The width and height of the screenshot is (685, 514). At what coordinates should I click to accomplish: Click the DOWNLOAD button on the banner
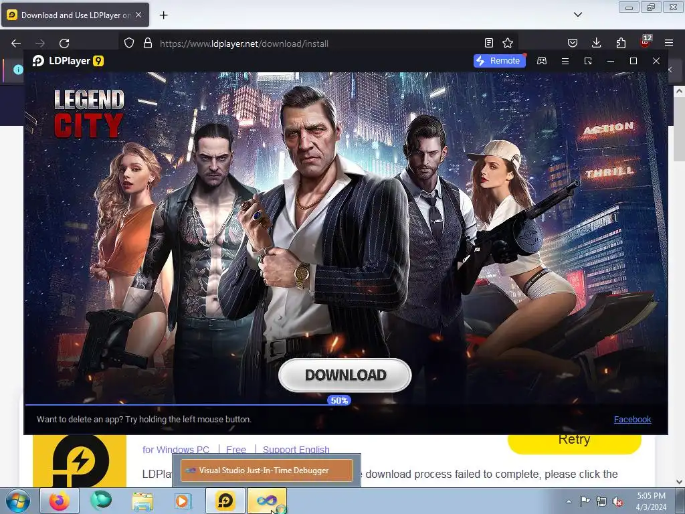(345, 375)
